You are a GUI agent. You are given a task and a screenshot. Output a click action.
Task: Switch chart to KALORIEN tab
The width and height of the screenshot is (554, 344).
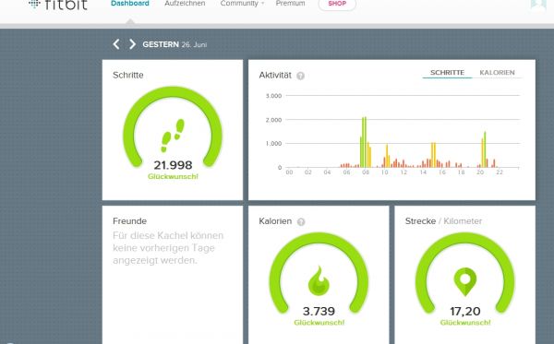(497, 73)
